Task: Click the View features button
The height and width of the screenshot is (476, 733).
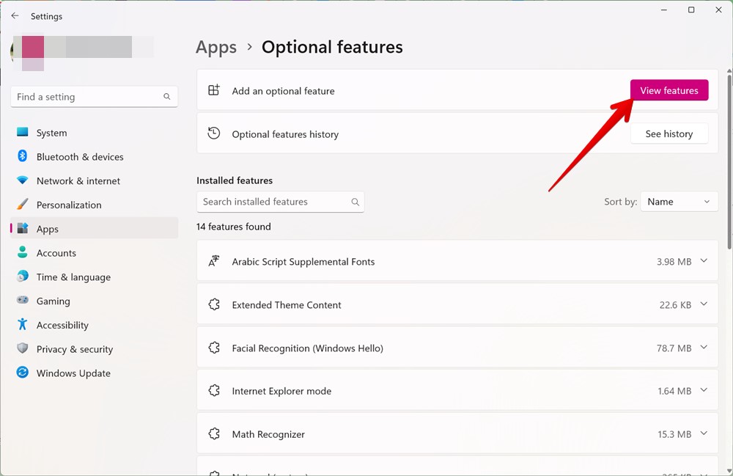Action: [668, 90]
